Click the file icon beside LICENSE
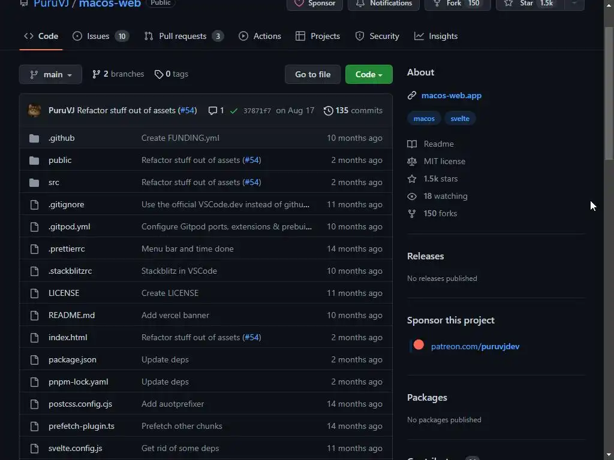This screenshot has height=460, width=614. tap(34, 293)
